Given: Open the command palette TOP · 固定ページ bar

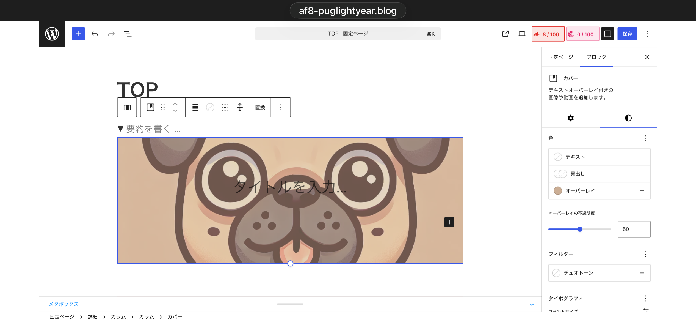Looking at the screenshot, I should point(348,34).
